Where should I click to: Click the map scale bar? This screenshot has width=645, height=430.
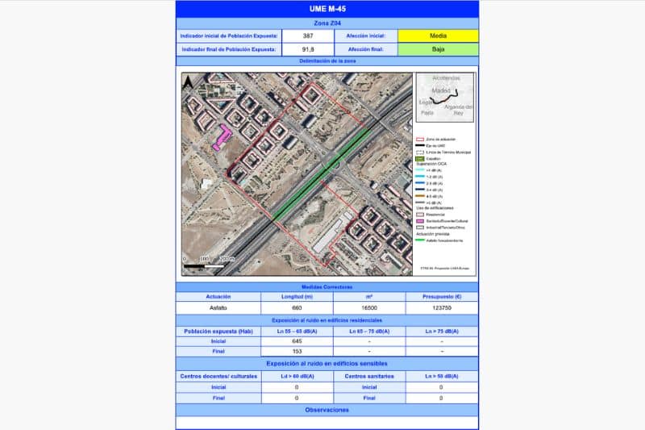click(x=205, y=266)
